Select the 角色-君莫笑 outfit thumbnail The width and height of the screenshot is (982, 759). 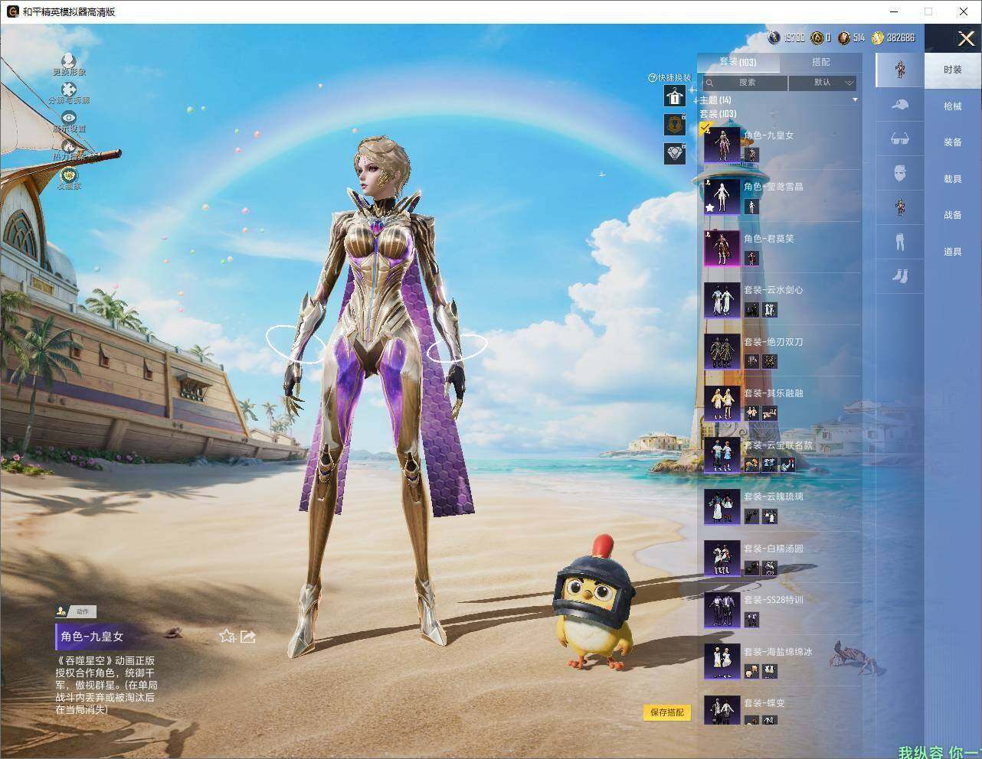coord(722,248)
